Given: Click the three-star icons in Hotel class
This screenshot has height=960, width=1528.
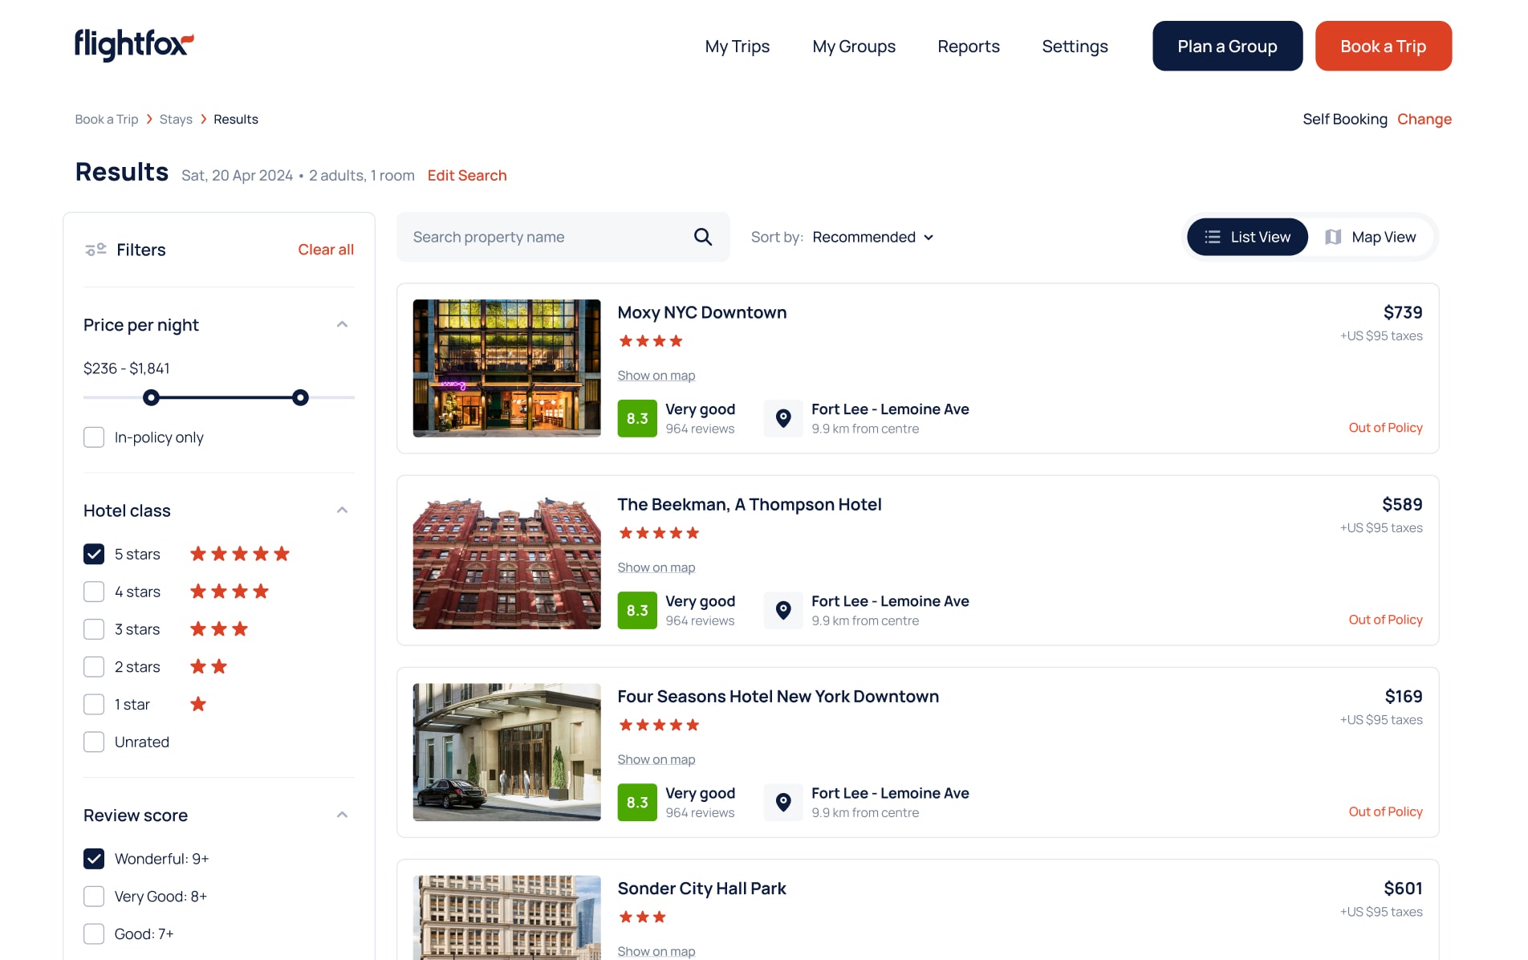Looking at the screenshot, I should click(219, 629).
